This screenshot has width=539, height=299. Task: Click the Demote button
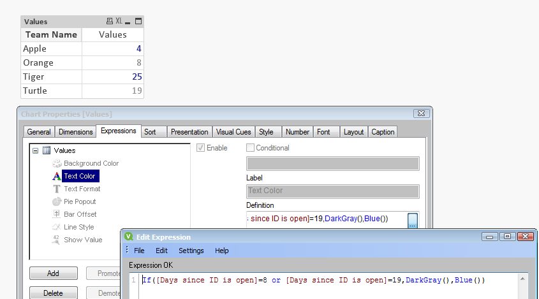click(103, 293)
